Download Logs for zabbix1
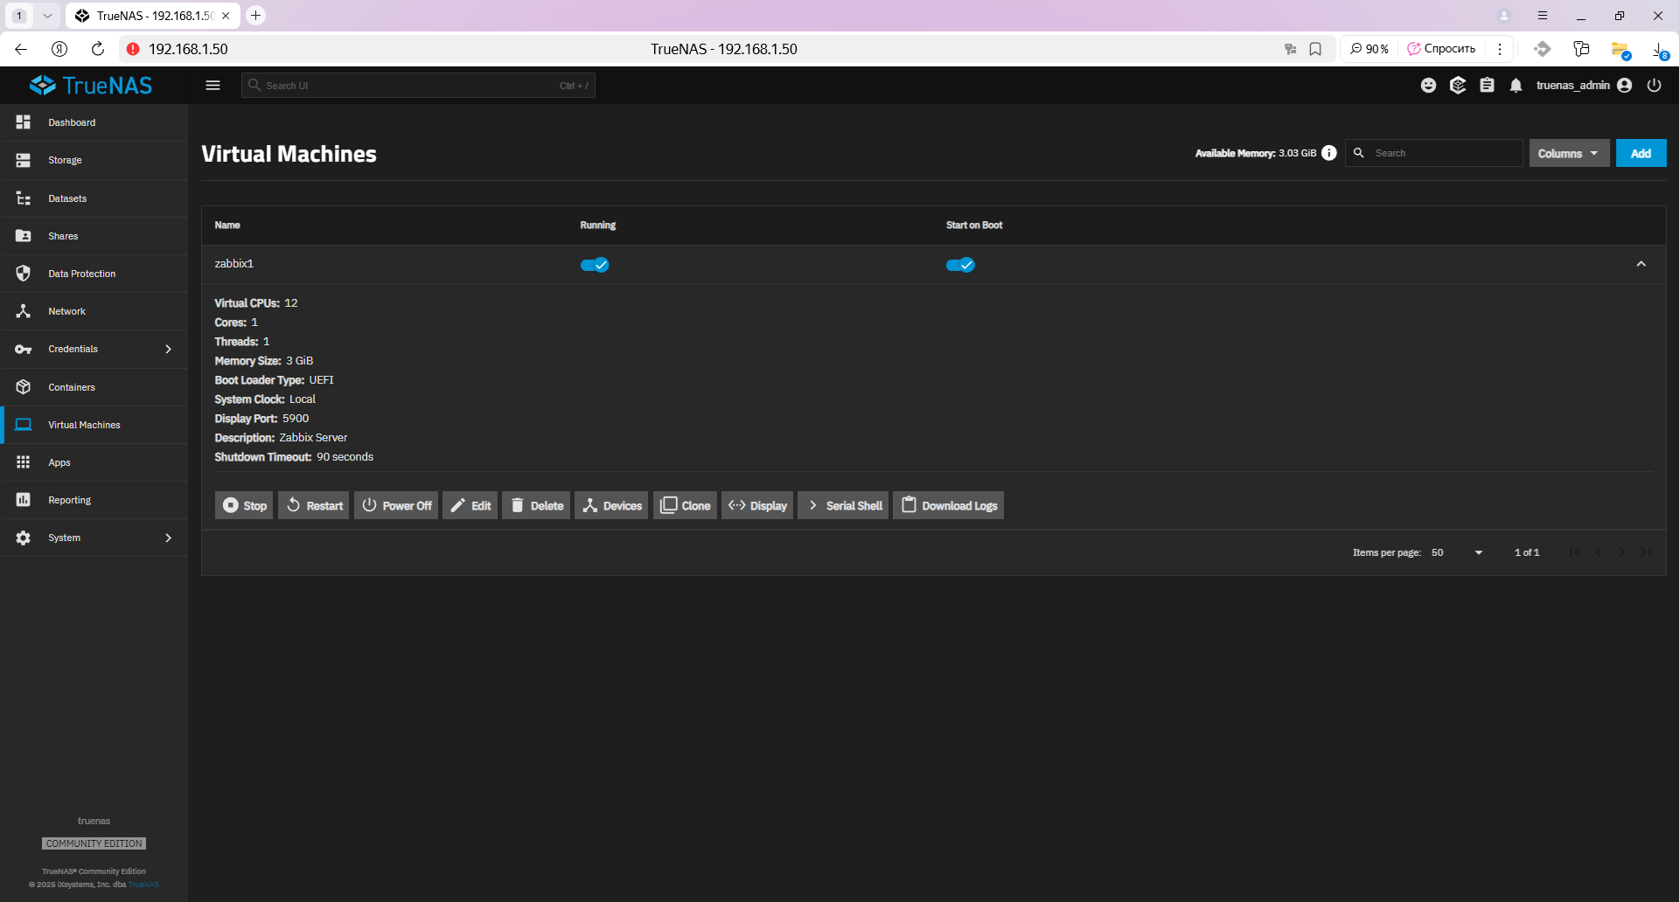This screenshot has height=902, width=1679. (948, 505)
